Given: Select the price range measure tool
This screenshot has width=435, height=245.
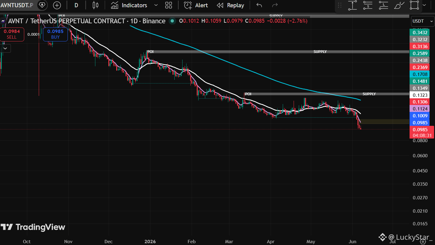Looking at the screenshot, I should [x=352, y=5].
